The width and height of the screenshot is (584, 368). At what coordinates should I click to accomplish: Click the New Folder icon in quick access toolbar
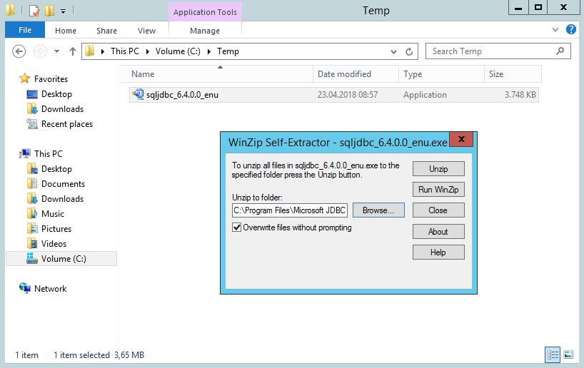point(49,11)
